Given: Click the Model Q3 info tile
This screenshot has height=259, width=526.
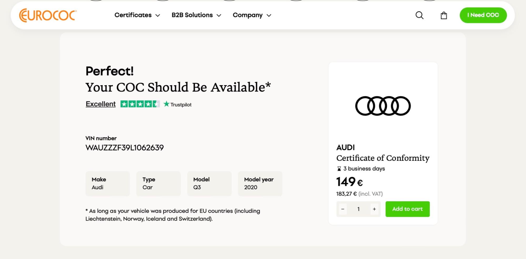Looking at the screenshot, I should [x=209, y=184].
